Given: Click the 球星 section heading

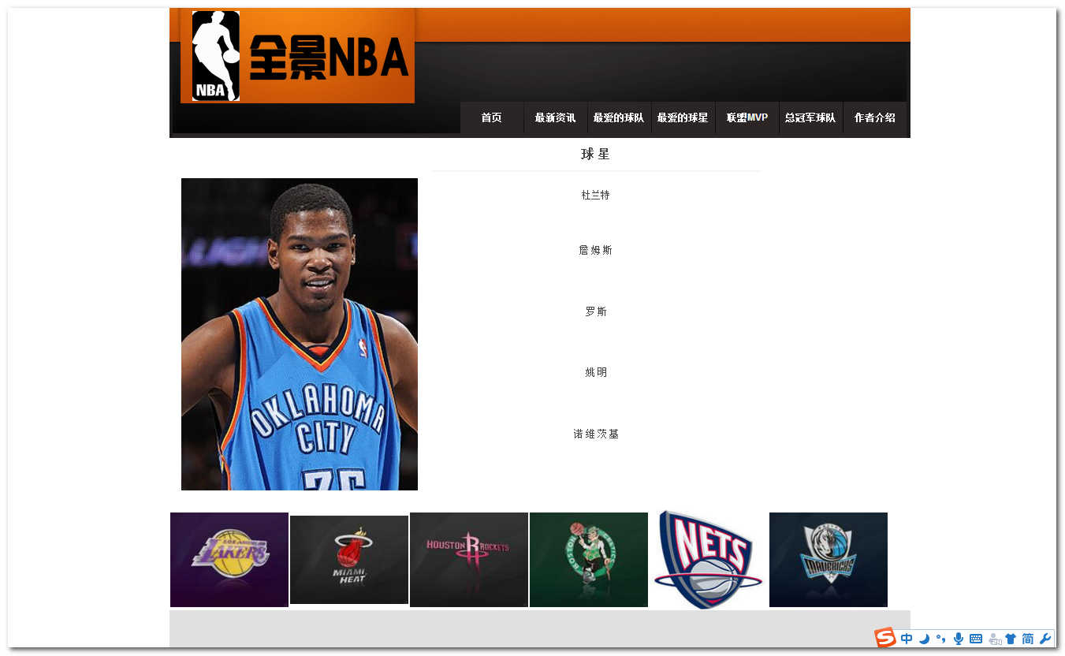Looking at the screenshot, I should tap(596, 154).
